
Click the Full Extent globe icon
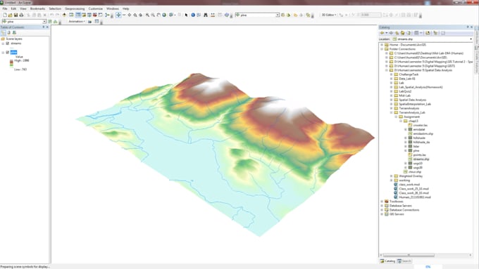tap(164, 15)
